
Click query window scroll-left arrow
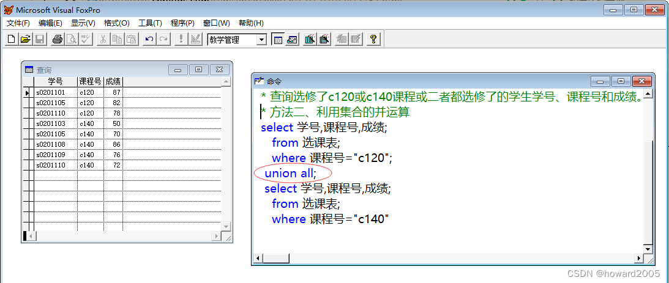click(32, 236)
